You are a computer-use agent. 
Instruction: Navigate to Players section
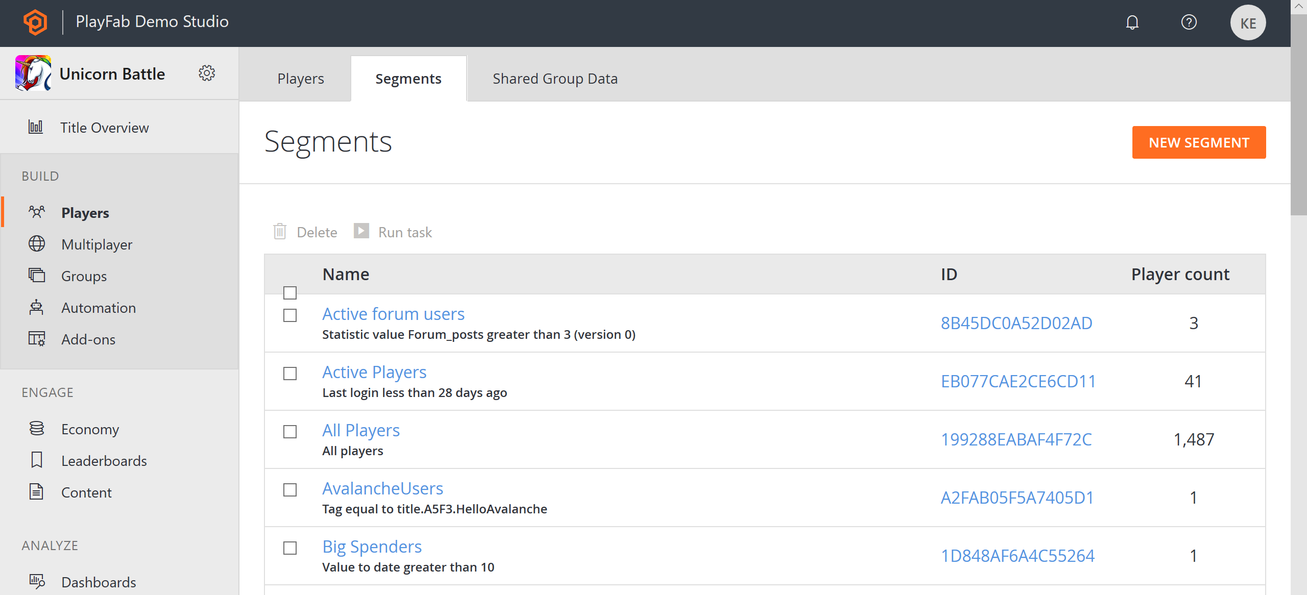coord(85,212)
